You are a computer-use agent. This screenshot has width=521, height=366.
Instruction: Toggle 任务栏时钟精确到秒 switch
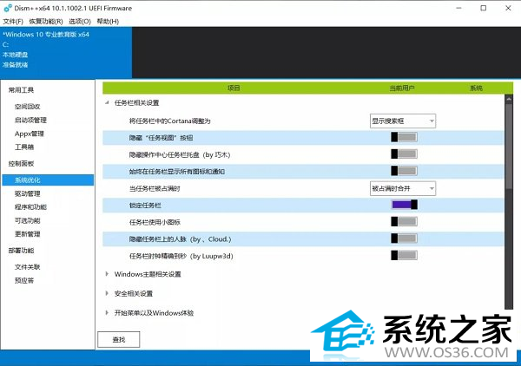(x=404, y=255)
